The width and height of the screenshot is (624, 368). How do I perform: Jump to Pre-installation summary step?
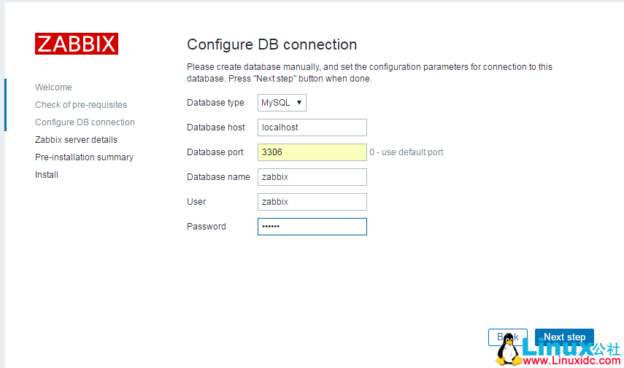(84, 157)
